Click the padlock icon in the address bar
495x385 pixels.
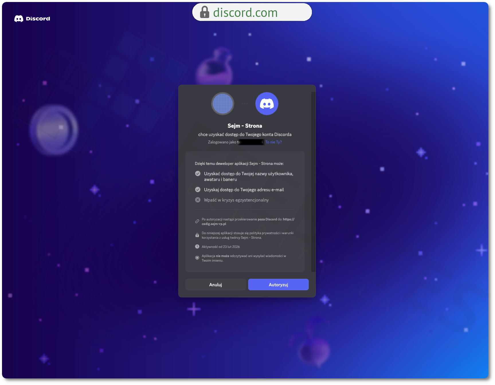click(x=204, y=12)
